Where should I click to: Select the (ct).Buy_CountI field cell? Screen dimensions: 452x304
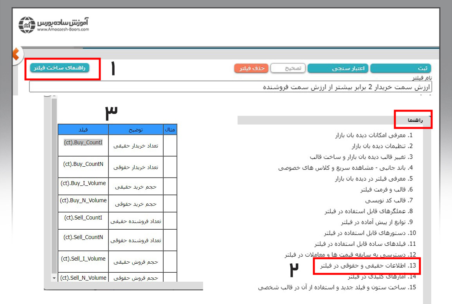(83, 143)
